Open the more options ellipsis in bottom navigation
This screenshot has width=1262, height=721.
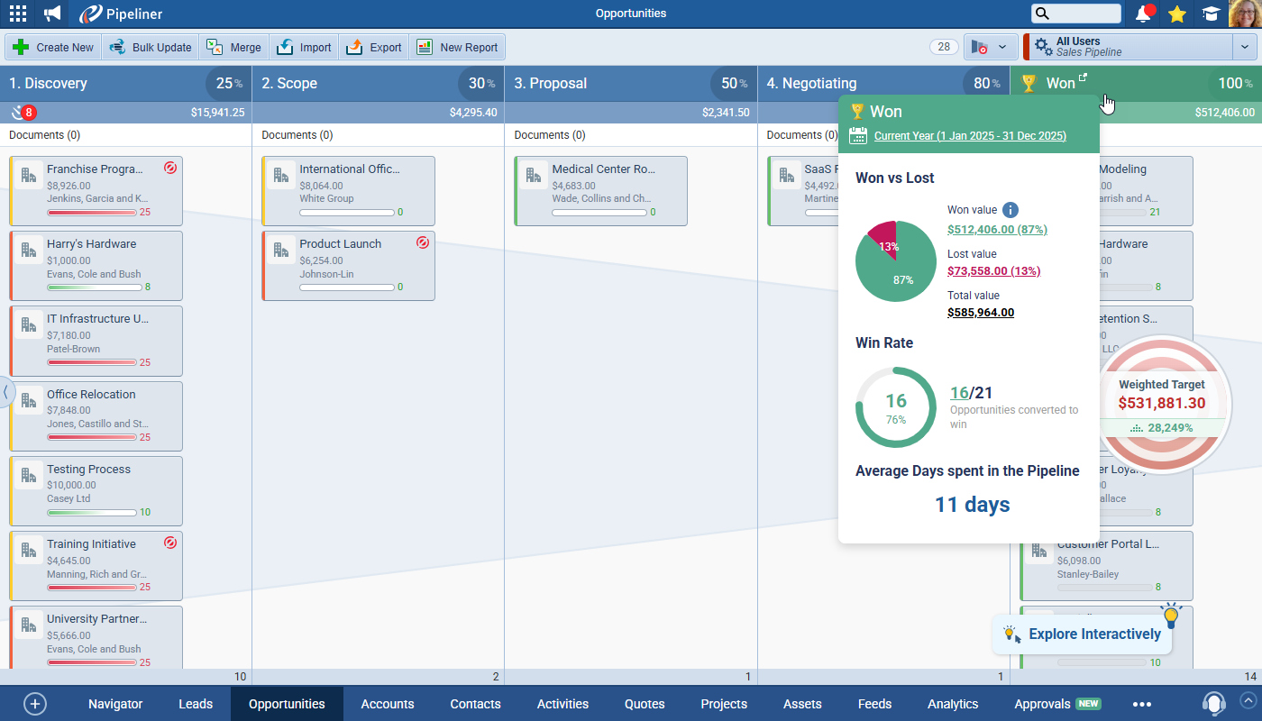[1142, 704]
